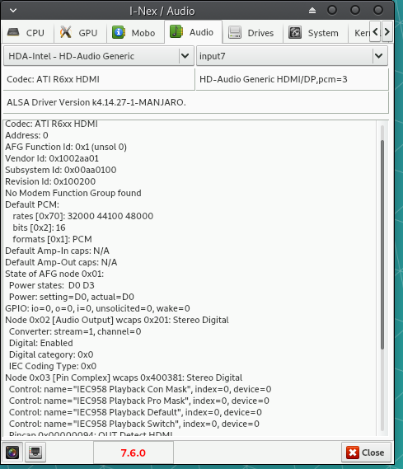
Task: Open the HDA-Intel sound card dropdown
Action: point(99,56)
